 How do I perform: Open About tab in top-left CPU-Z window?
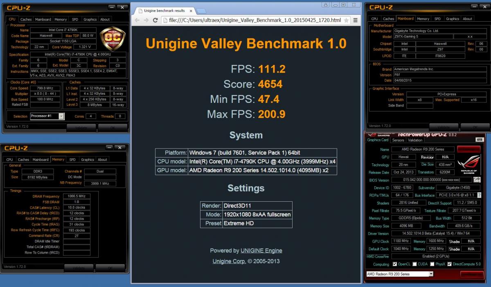[105, 19]
